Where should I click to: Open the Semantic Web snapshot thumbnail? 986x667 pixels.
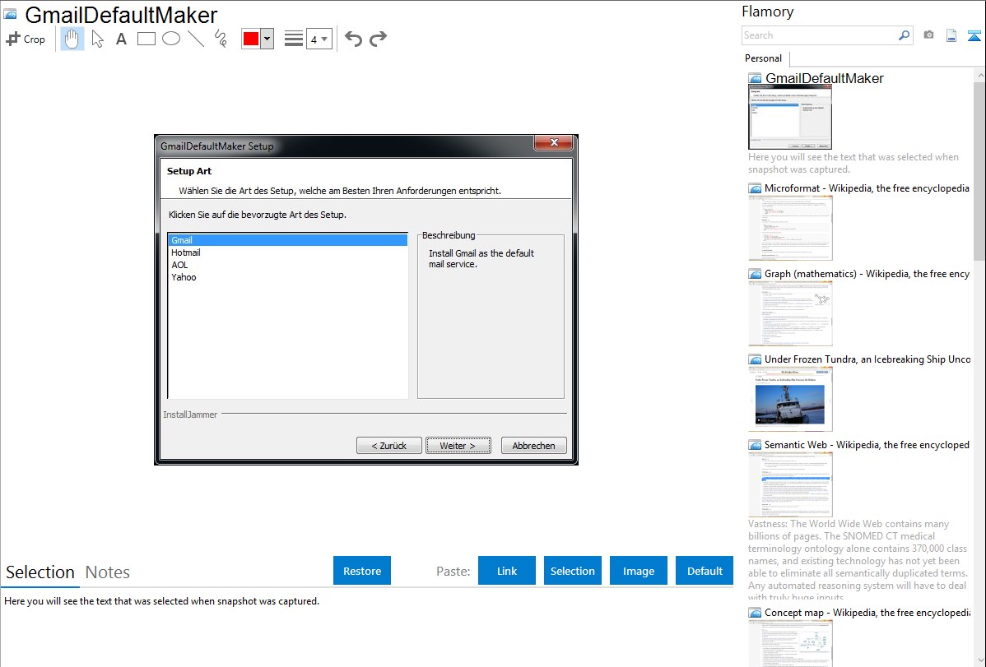pyautogui.click(x=790, y=484)
